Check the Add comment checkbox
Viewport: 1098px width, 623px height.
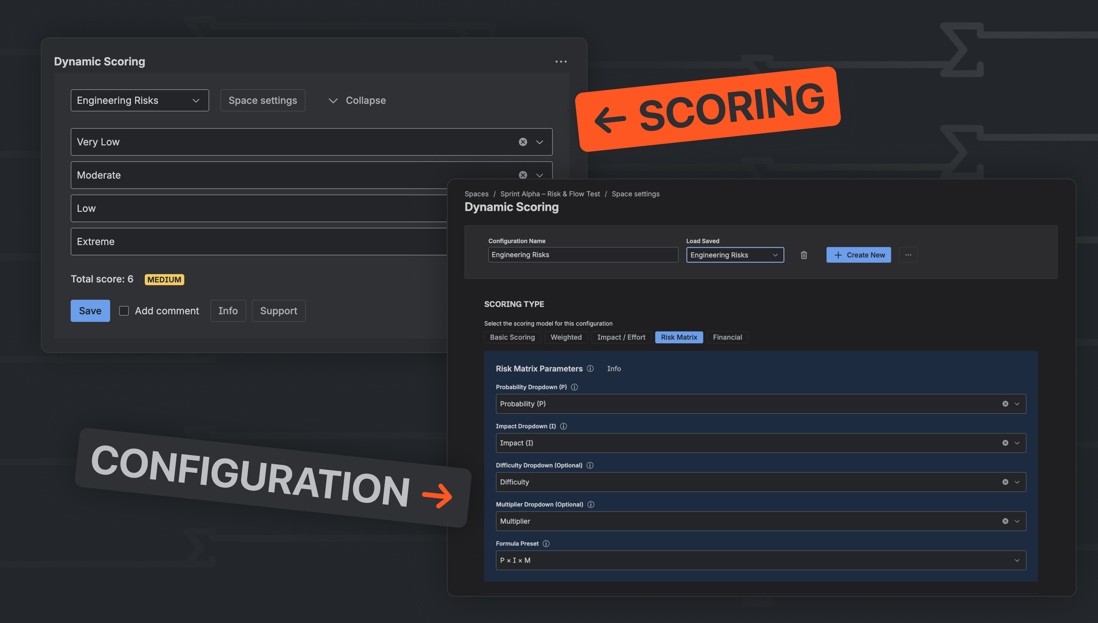click(x=124, y=311)
